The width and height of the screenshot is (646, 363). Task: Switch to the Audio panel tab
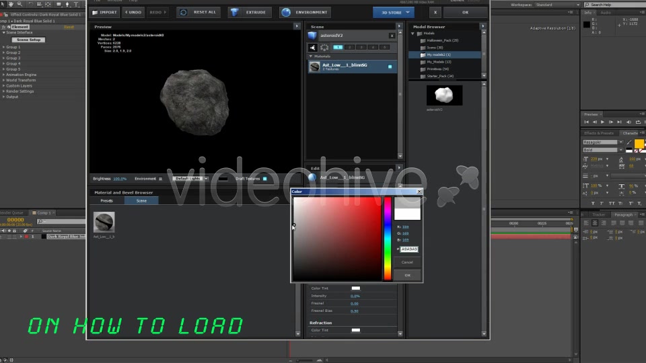[606, 13]
